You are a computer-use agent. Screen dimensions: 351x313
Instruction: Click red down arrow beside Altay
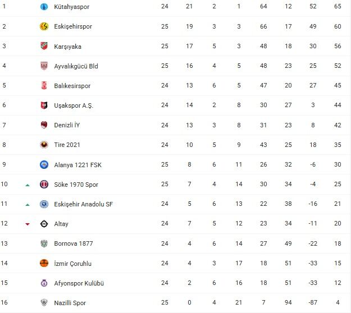tap(27, 224)
